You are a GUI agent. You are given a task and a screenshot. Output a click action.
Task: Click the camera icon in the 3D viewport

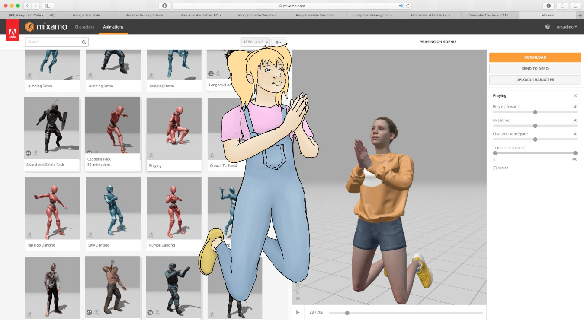[x=298, y=298]
